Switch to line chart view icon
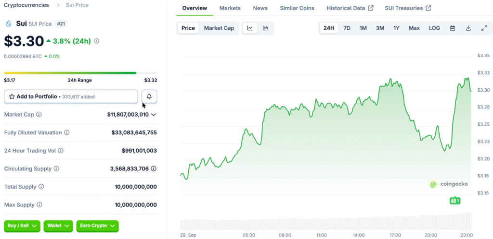Image resolution: width=493 pixels, height=239 pixels. (x=250, y=28)
